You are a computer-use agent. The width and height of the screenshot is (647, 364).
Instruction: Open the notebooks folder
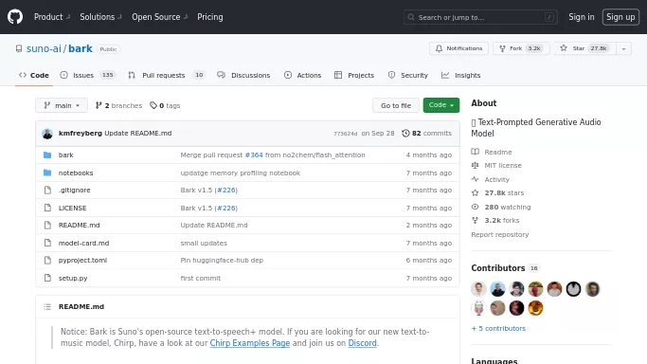tap(76, 173)
